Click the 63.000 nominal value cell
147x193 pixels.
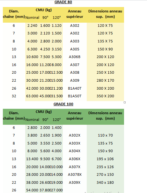point(32,96)
